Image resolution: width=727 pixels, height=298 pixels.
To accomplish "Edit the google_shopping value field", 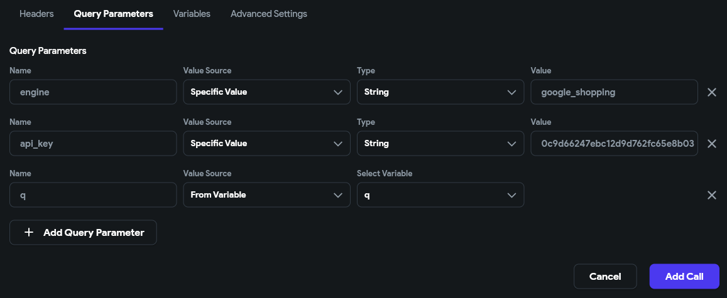I will (614, 92).
